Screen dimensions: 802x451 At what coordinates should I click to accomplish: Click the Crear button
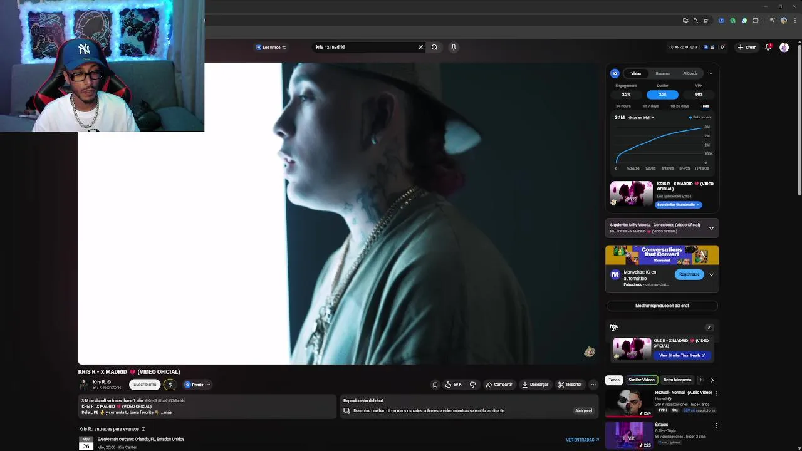tap(747, 47)
